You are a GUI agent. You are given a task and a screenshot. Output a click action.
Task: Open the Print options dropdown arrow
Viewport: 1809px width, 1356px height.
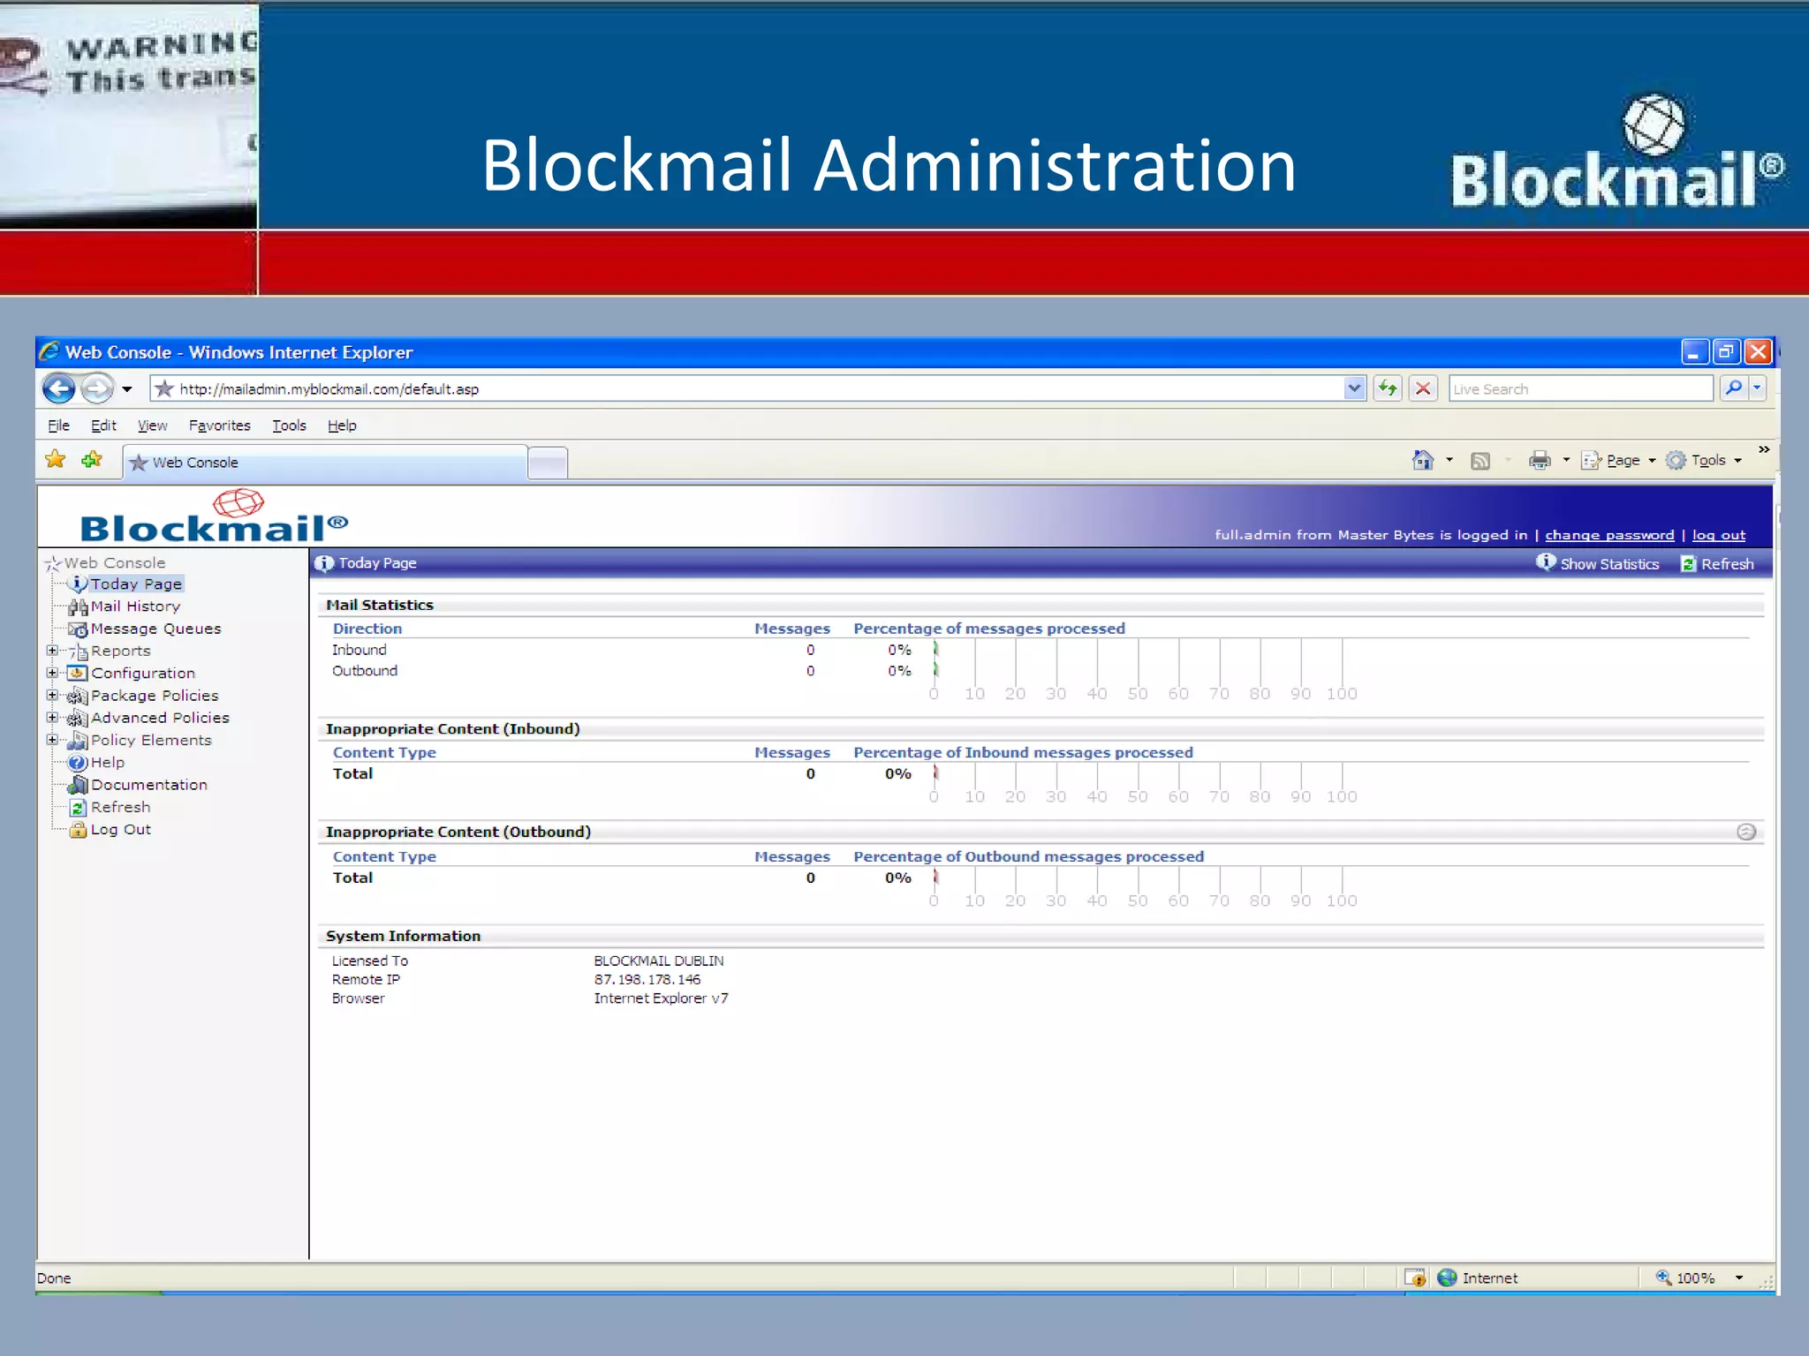tap(1566, 460)
